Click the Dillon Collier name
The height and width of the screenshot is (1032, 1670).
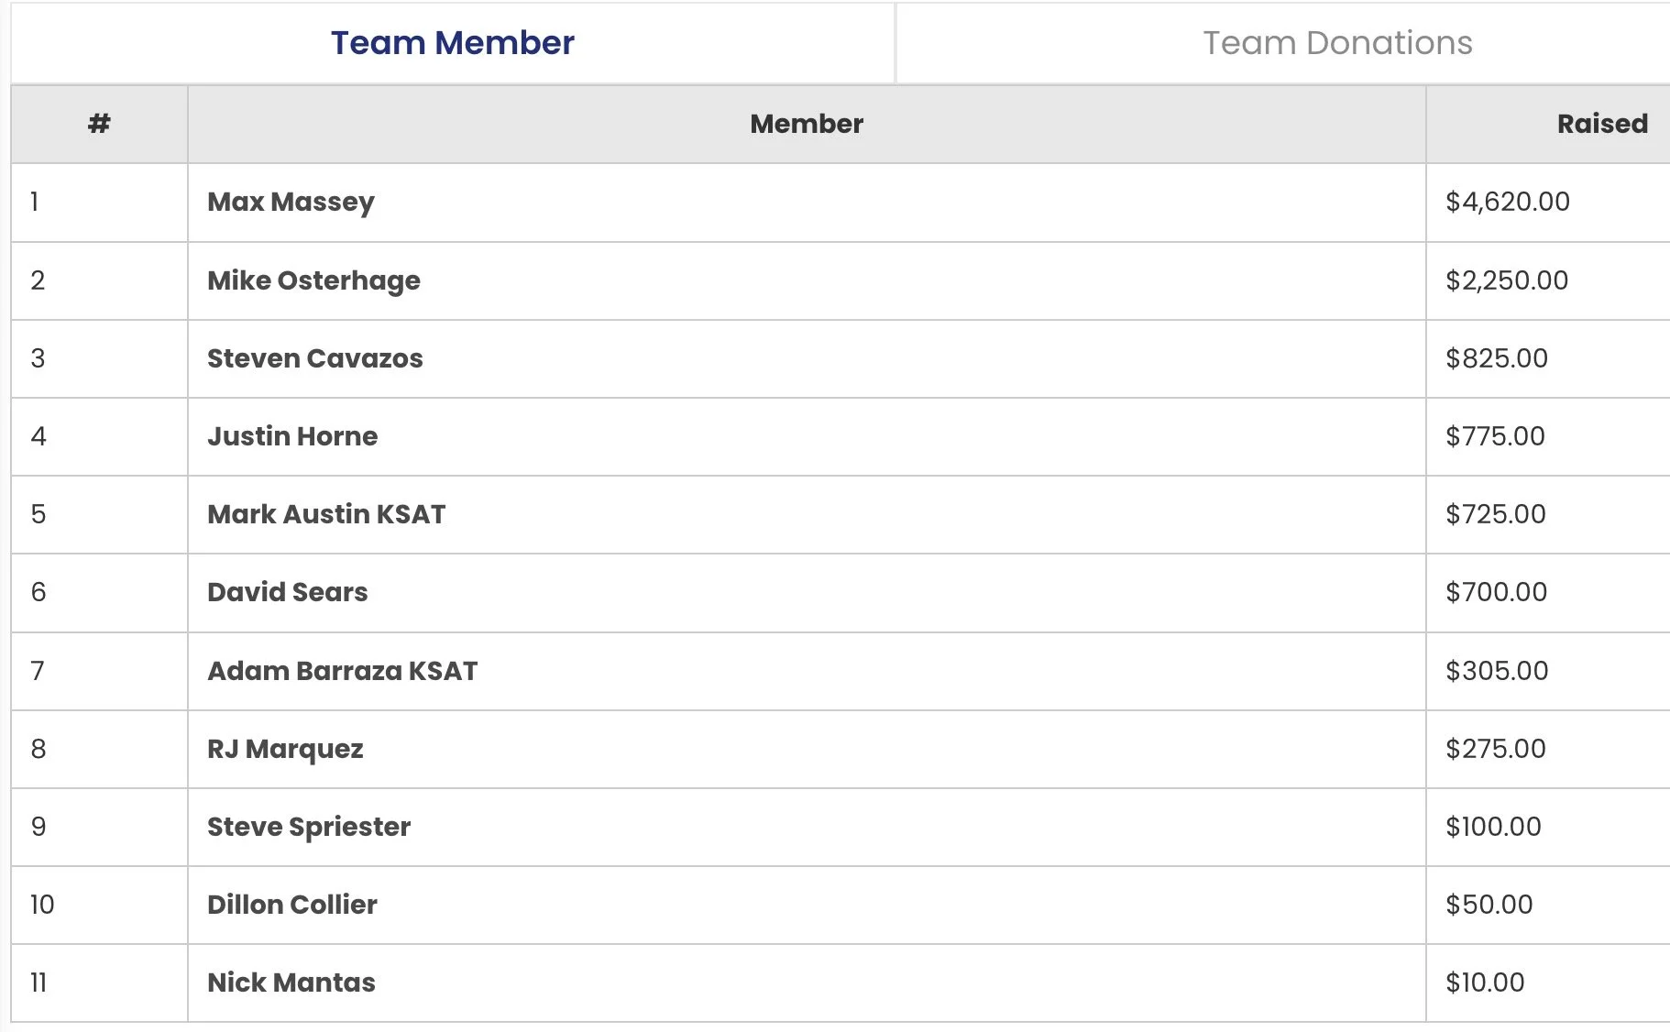click(x=291, y=905)
